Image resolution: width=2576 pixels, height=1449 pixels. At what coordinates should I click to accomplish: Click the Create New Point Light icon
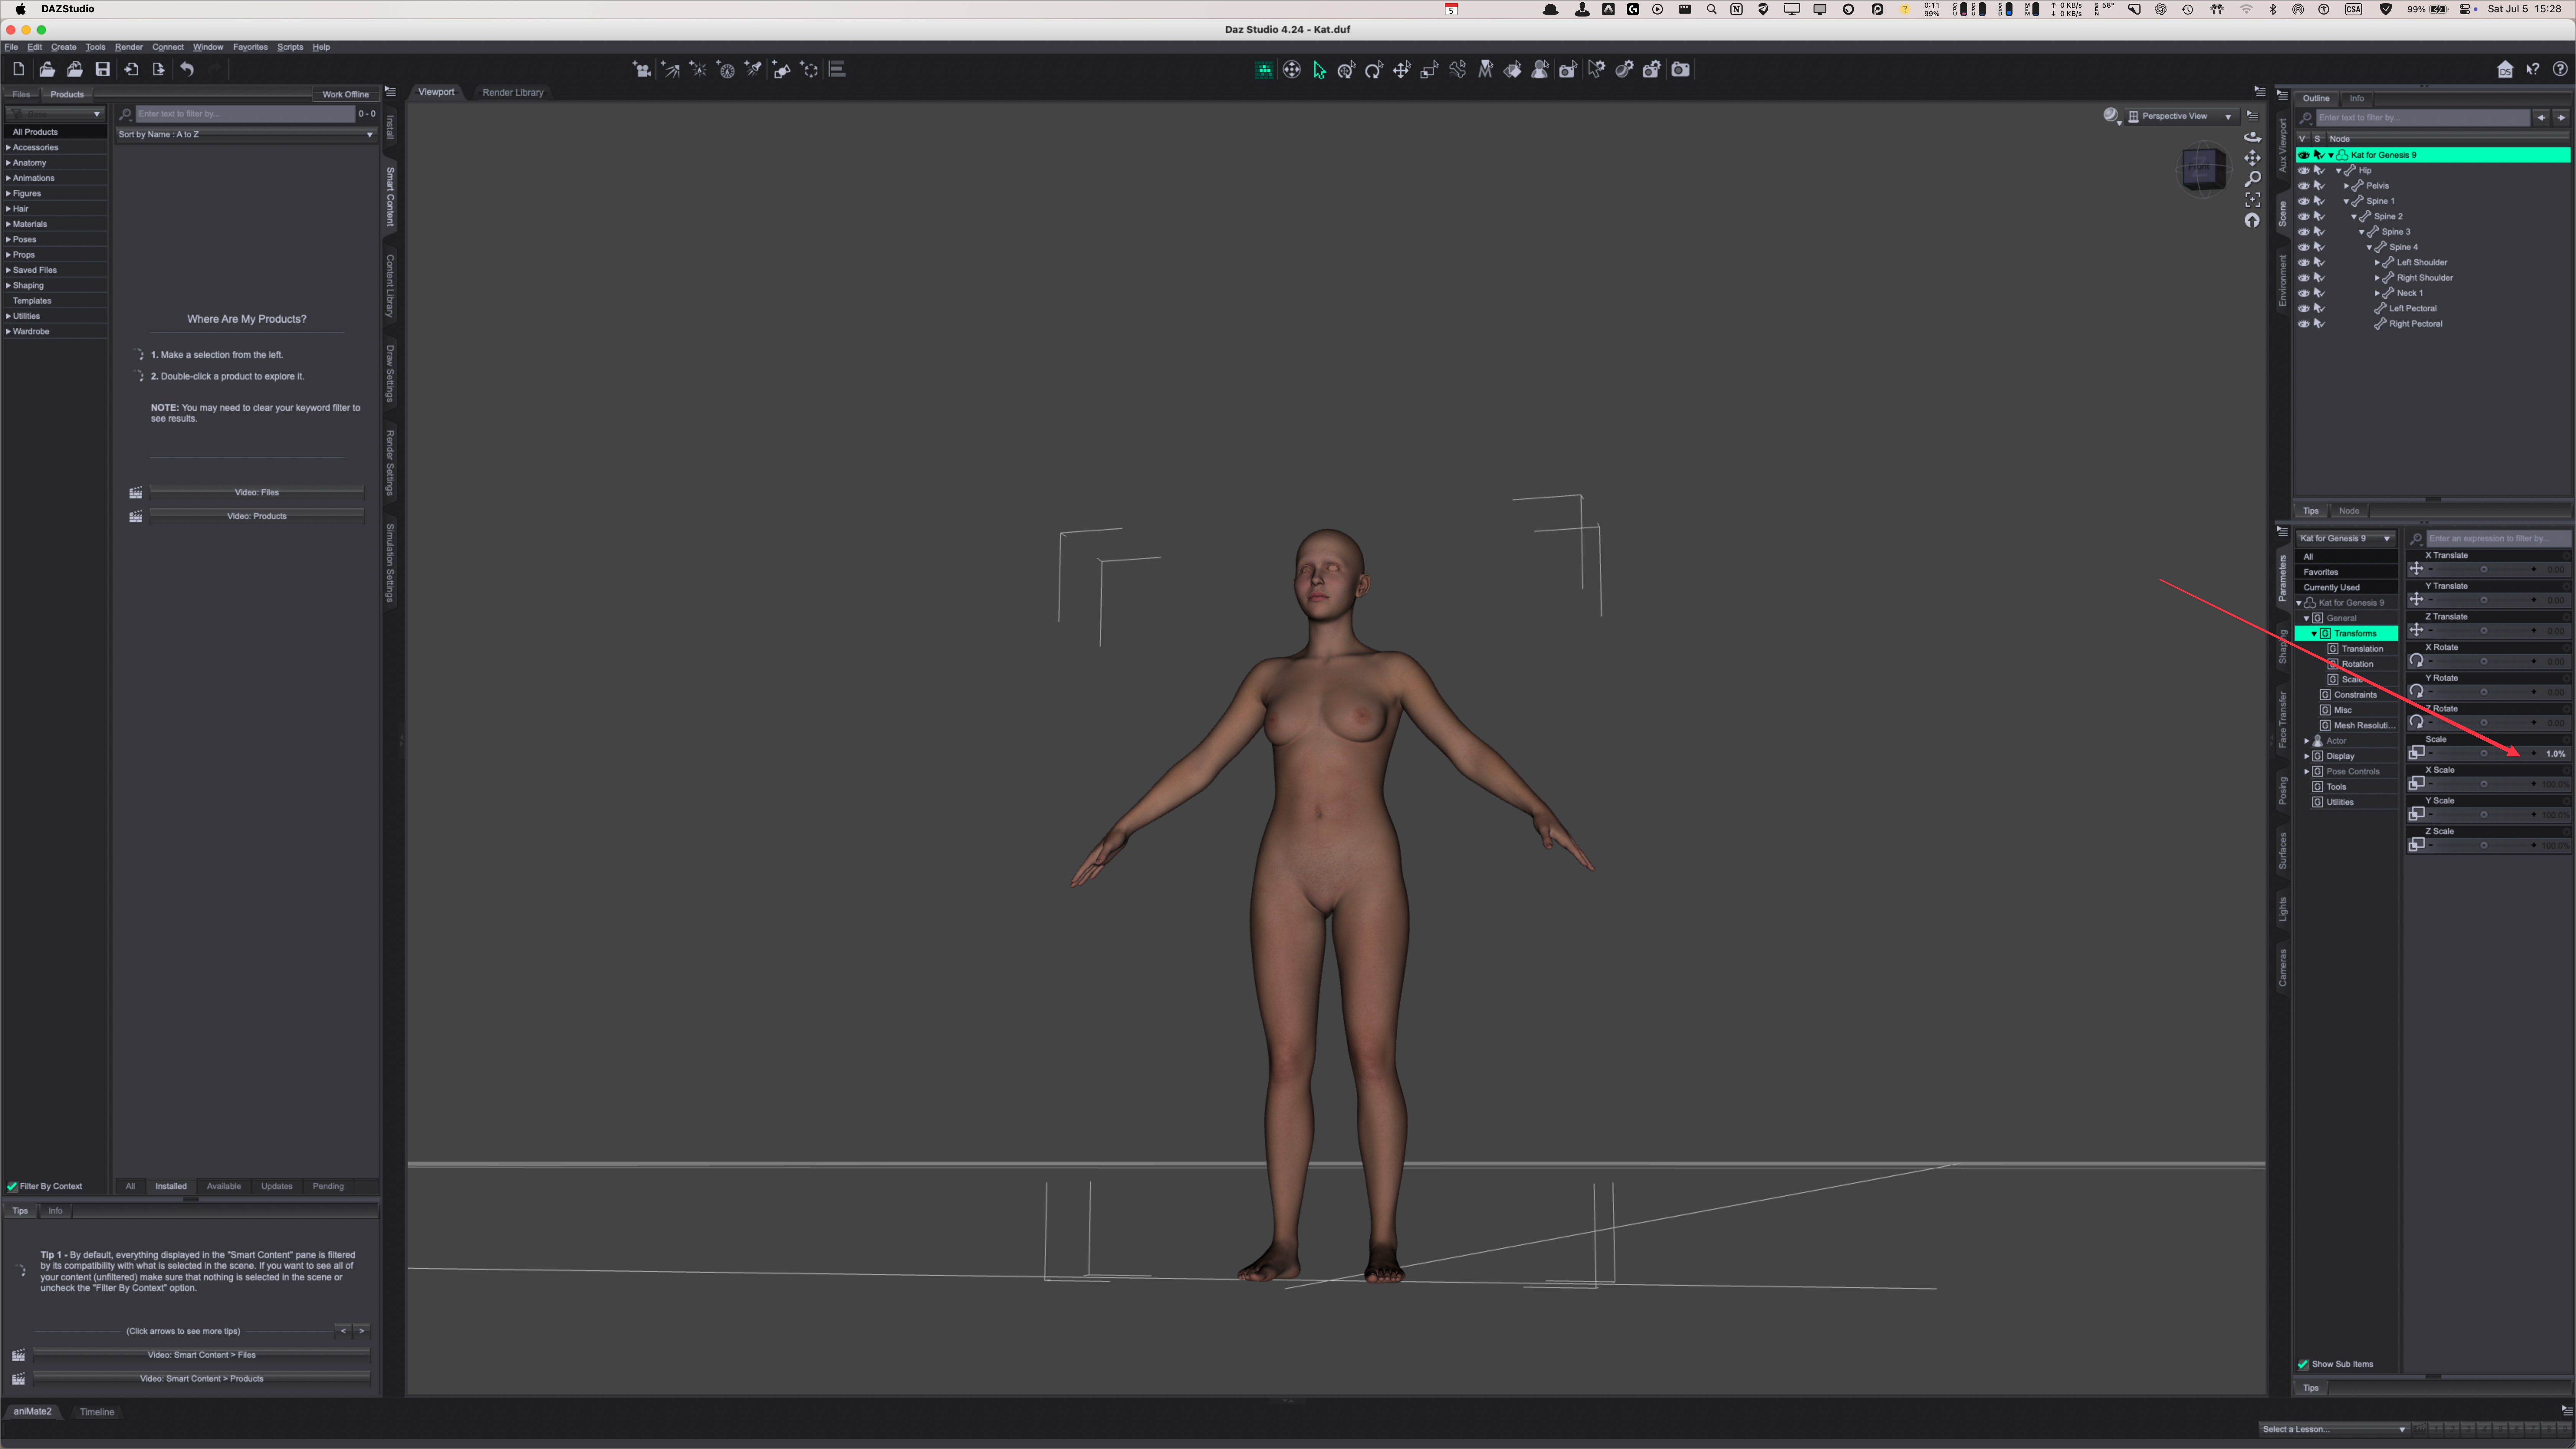click(x=698, y=69)
